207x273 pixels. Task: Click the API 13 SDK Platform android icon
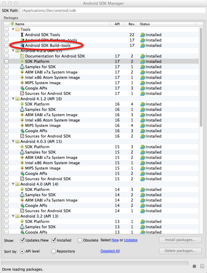coord(22,222)
